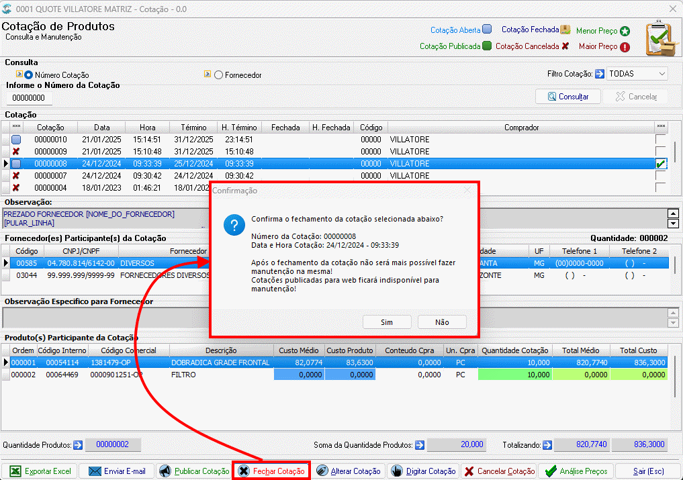Click the Custo Médio column header
683x480 pixels.
coord(298,350)
